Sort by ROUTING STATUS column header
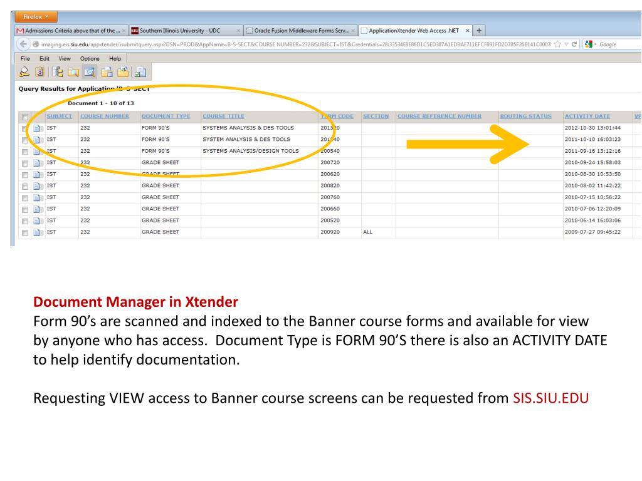This screenshot has width=642, height=481. pos(526,116)
